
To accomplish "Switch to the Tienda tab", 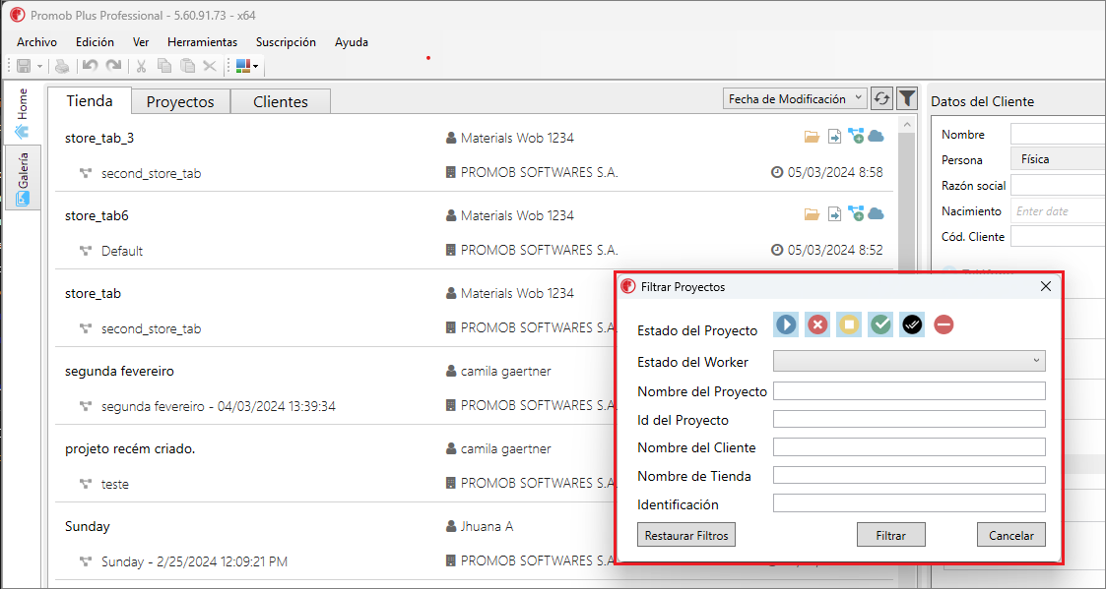I will tap(90, 100).
